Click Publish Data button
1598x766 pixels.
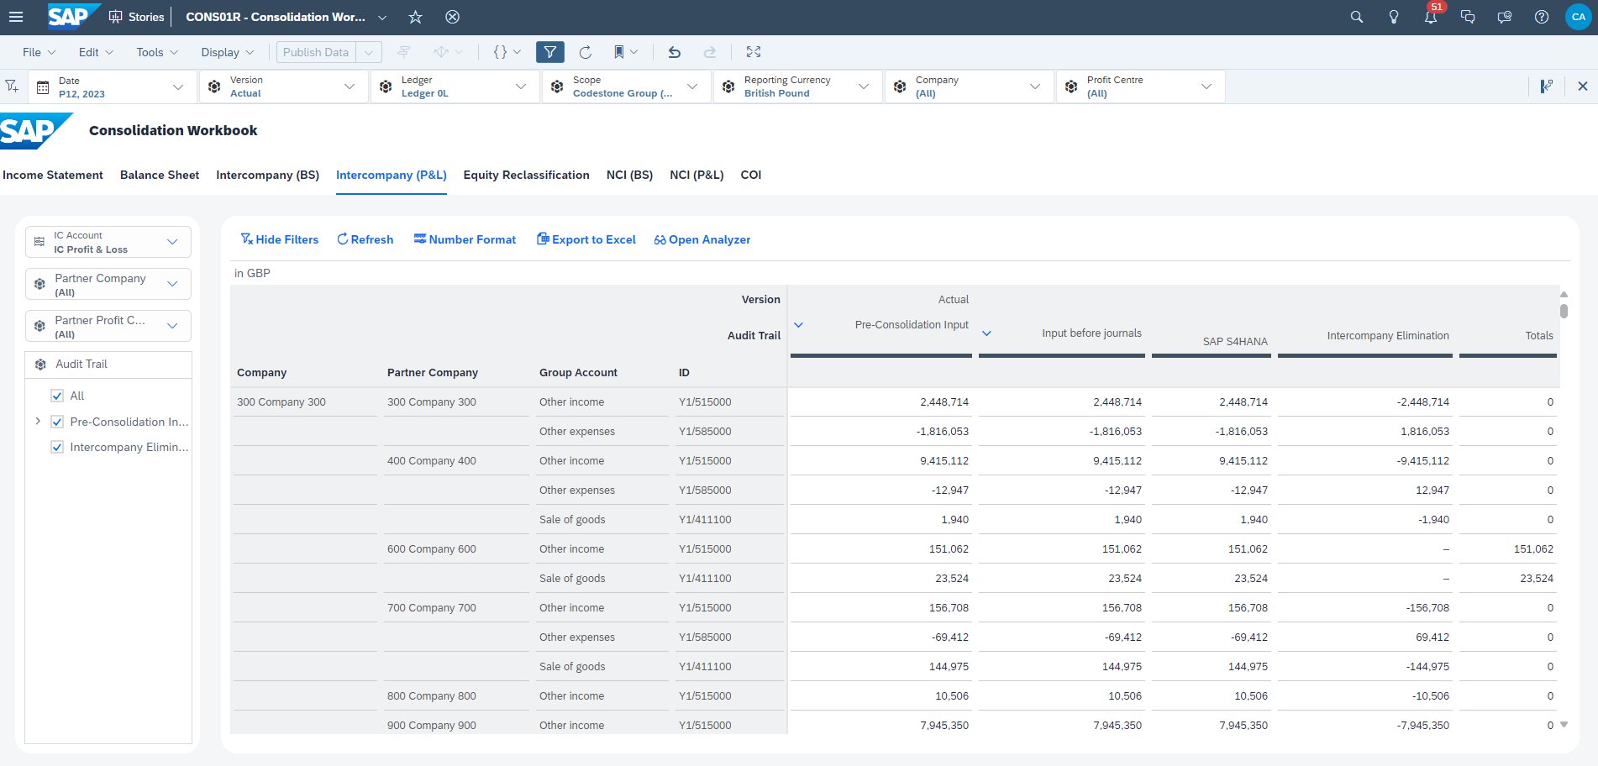click(x=316, y=52)
